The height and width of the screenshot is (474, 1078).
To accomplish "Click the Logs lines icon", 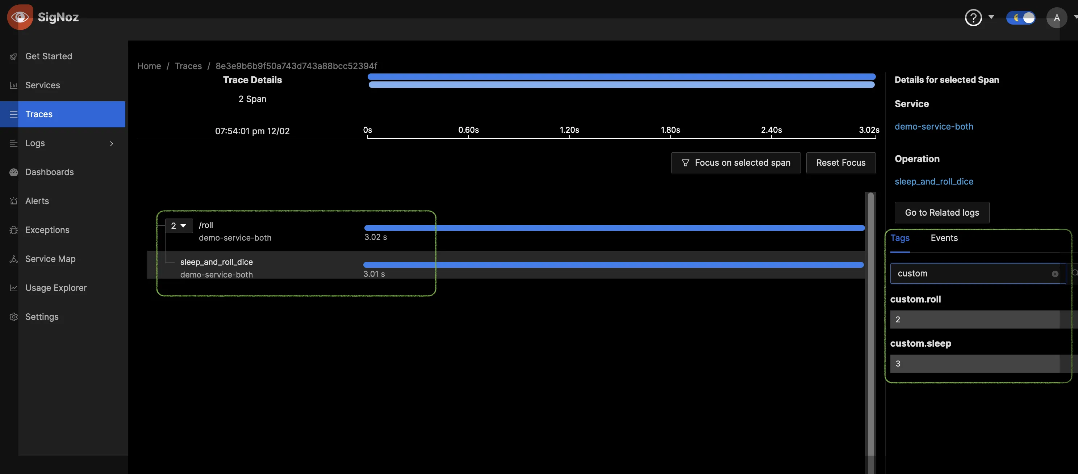I will 13,143.
